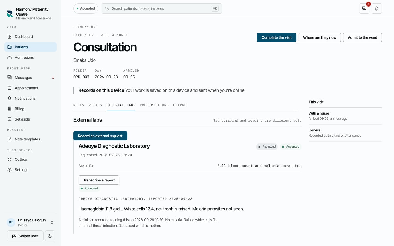Expand the Dr. Tayo Balogun account menu
The width and height of the screenshot is (394, 246).
(x=52, y=222)
